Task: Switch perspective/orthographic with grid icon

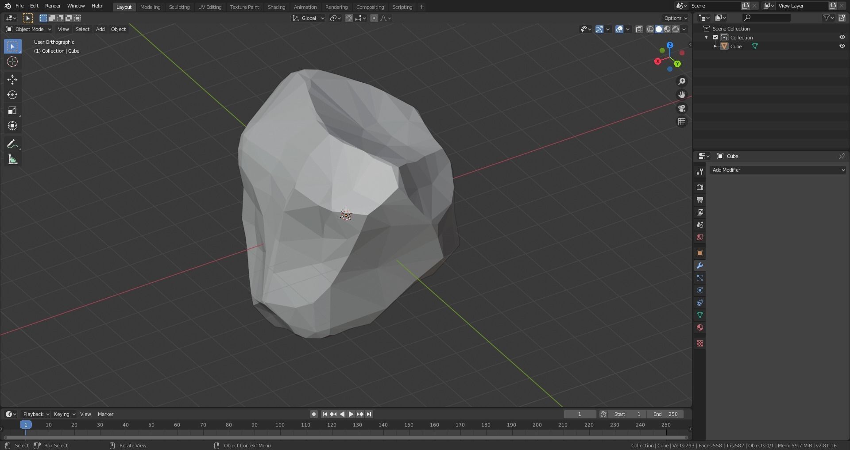Action: tap(682, 122)
